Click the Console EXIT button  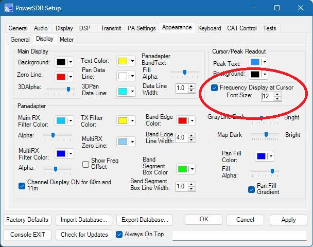coord(27,235)
